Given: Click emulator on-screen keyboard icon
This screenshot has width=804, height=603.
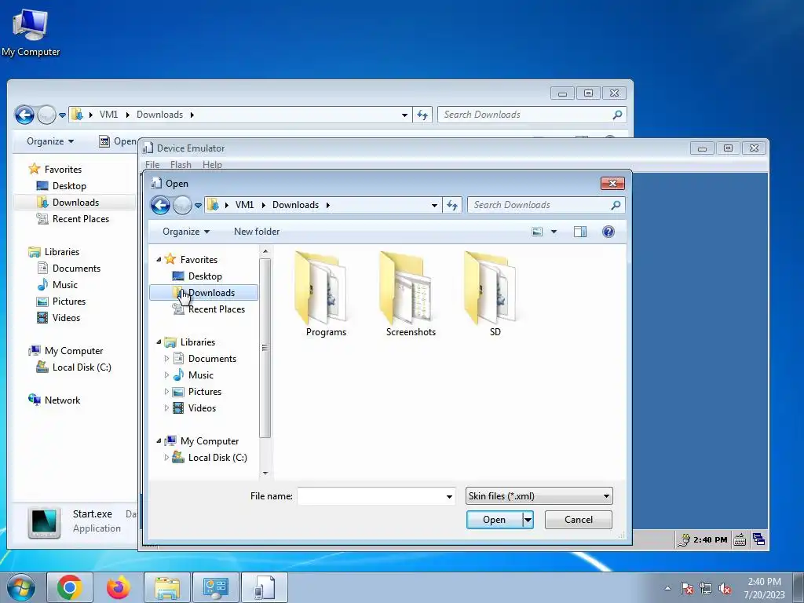Looking at the screenshot, I should 740,539.
